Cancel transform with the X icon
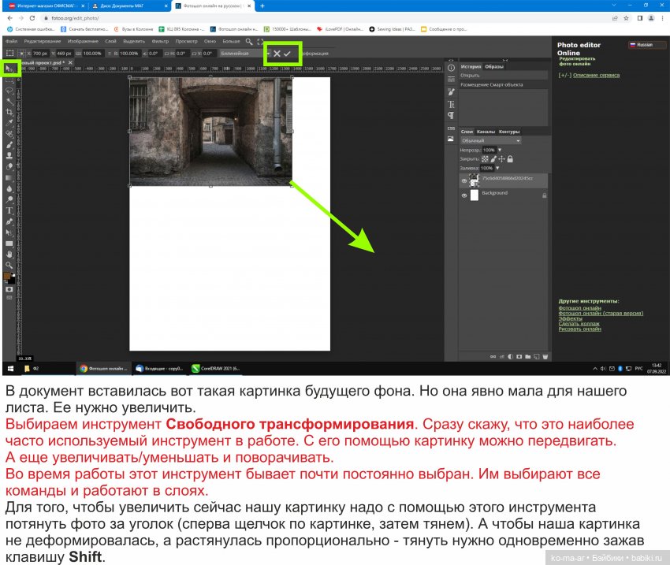This screenshot has width=670, height=565. pos(277,53)
